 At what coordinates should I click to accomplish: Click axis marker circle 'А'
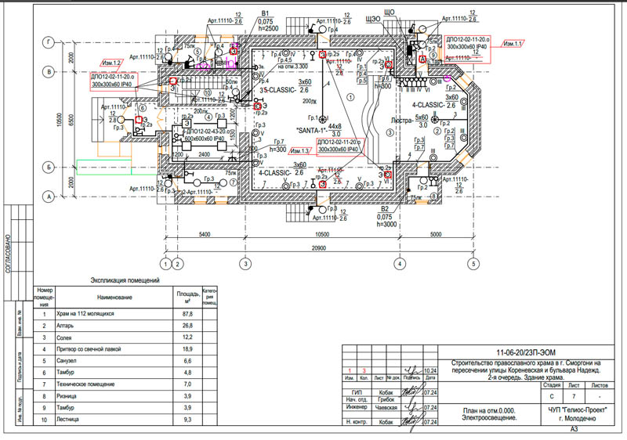click(x=49, y=197)
